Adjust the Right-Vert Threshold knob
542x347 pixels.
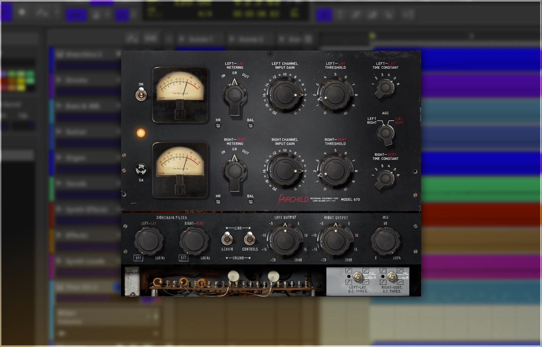pyautogui.click(x=335, y=171)
